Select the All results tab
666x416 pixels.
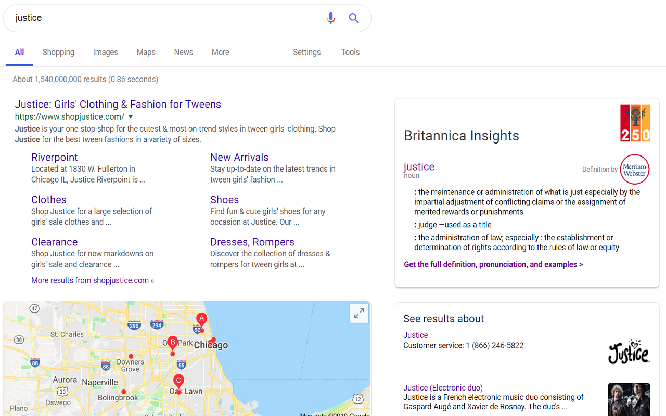pyautogui.click(x=20, y=52)
